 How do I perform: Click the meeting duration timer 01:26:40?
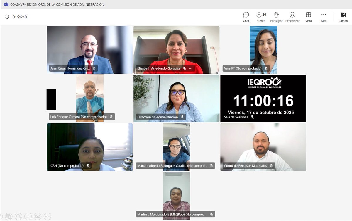click(x=20, y=17)
